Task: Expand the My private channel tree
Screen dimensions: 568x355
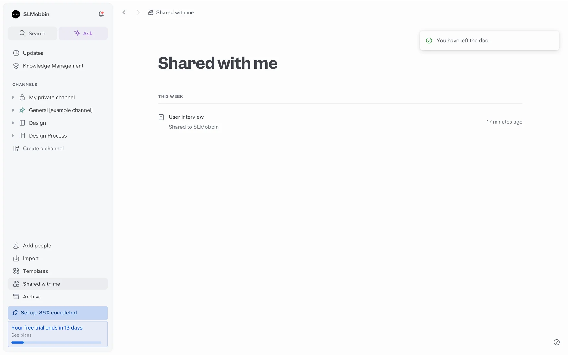Action: (x=13, y=97)
